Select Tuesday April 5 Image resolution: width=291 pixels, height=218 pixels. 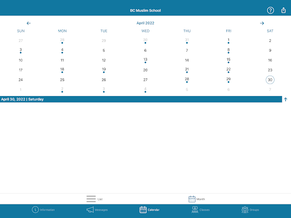tap(103, 51)
